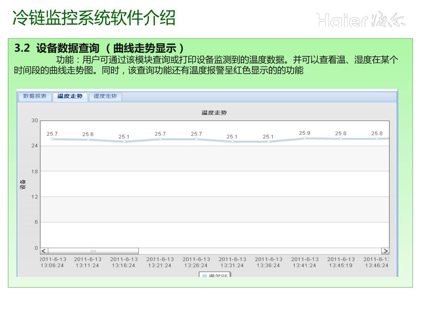Click the chart legend entry at bottom
421x316 pixels.
pos(215,275)
